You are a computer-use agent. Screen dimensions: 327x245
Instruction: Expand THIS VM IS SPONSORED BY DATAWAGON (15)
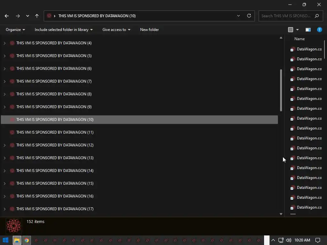click(x=4, y=183)
